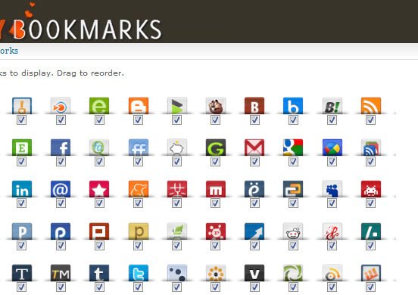
Task: Disable the checkbox under Google Buzz icon
Action: point(332,161)
